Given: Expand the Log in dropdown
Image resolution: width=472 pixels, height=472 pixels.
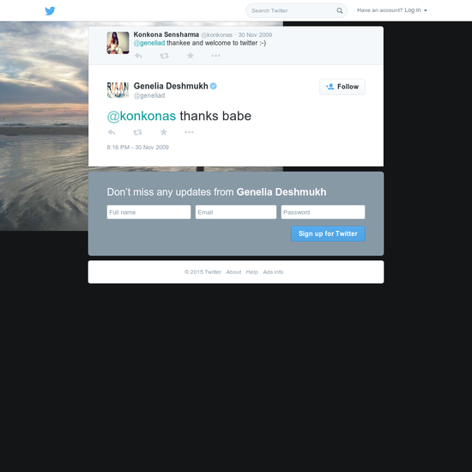Looking at the screenshot, I should (415, 10).
